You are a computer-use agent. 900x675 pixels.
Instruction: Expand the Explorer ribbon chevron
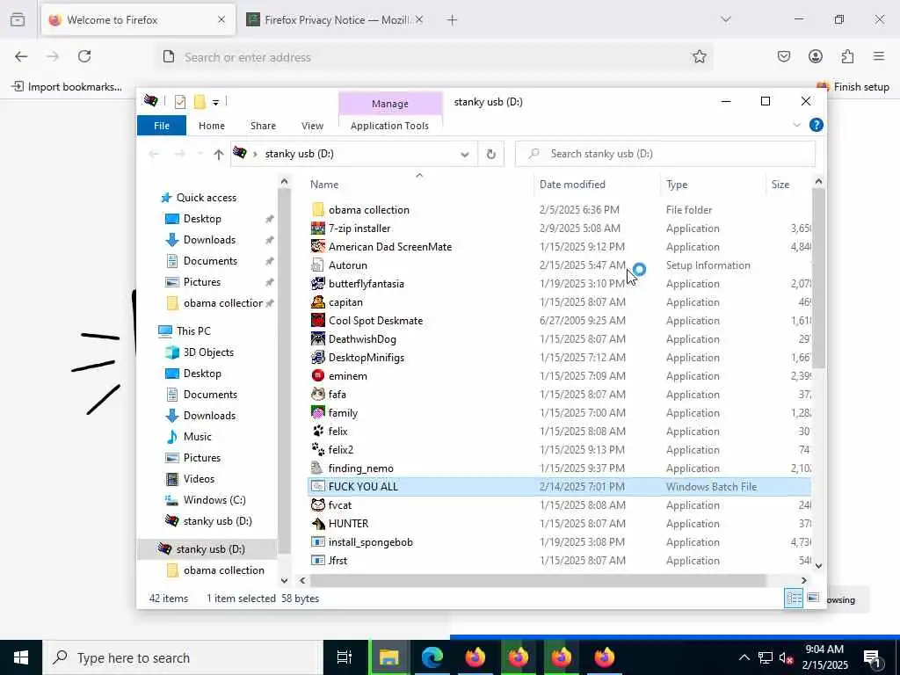coord(796,125)
